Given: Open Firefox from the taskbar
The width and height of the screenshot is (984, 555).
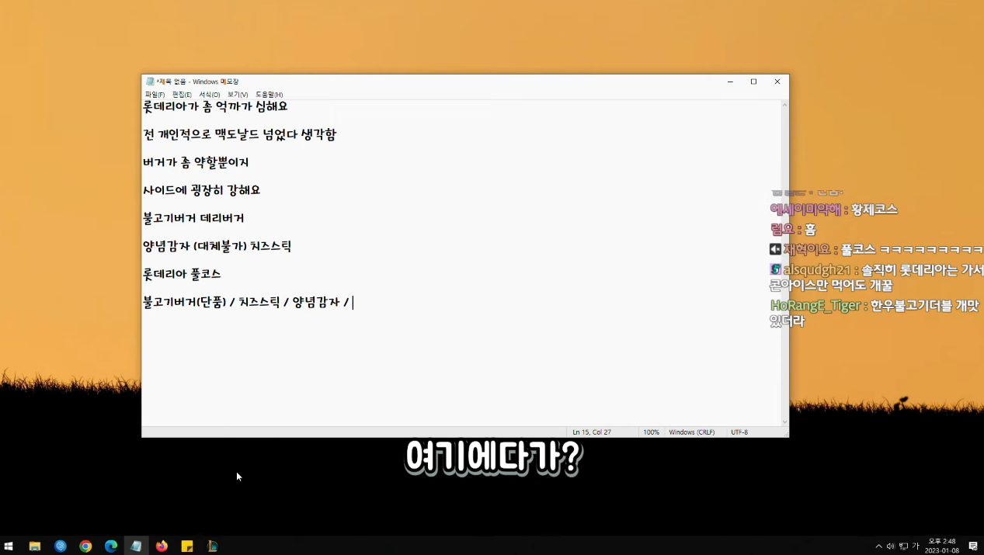Looking at the screenshot, I should click(162, 546).
